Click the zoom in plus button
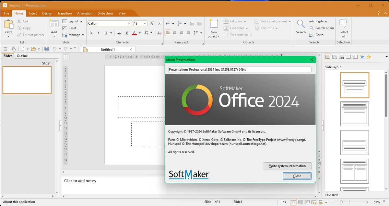The image size is (389, 206). point(367,202)
